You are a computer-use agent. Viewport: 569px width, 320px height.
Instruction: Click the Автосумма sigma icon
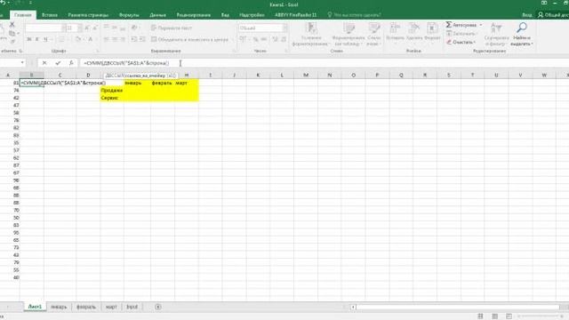(x=449, y=25)
